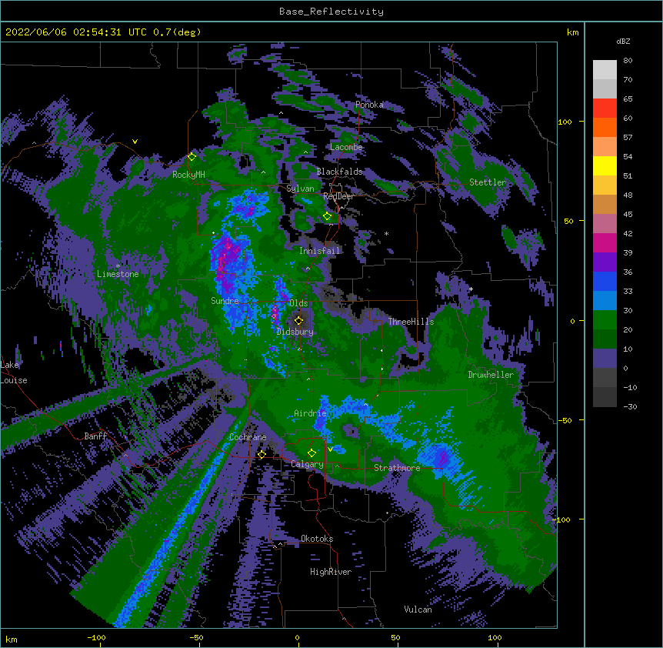The image size is (663, 648).
Task: Click the -100 tick label on bottom axis
Action: click(96, 637)
